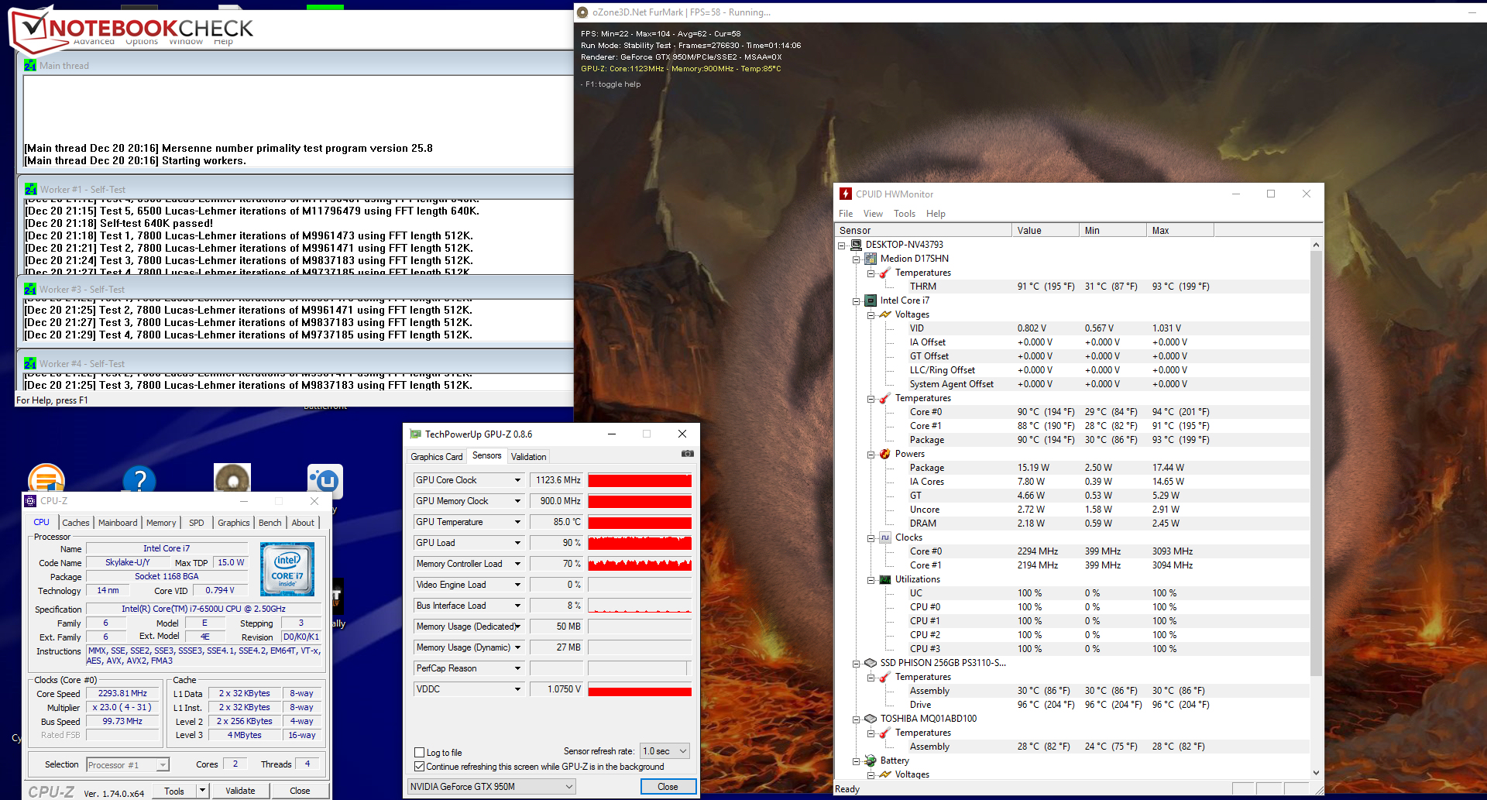Open the SPD tab in CPU-Z
This screenshot has width=1487, height=800.
pos(197,523)
